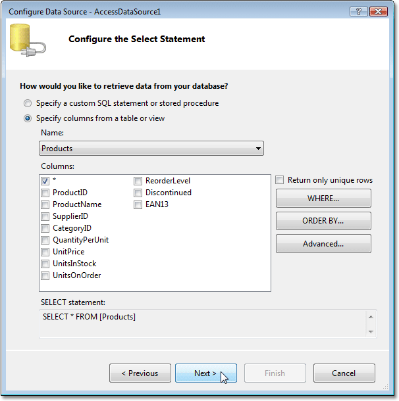Check the UnitPrice column
The image size is (399, 401).
click(x=45, y=252)
